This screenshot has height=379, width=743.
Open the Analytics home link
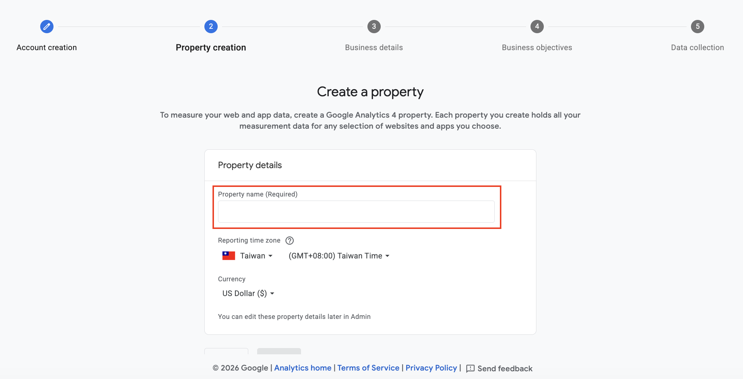303,368
